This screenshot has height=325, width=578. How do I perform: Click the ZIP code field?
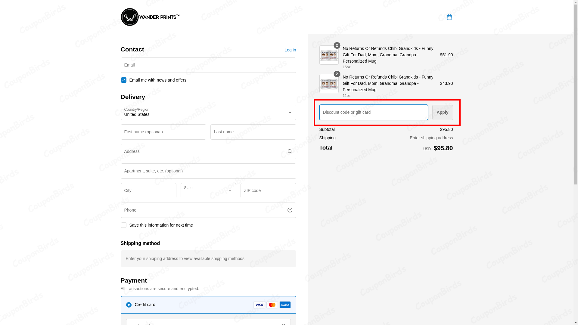point(268,190)
